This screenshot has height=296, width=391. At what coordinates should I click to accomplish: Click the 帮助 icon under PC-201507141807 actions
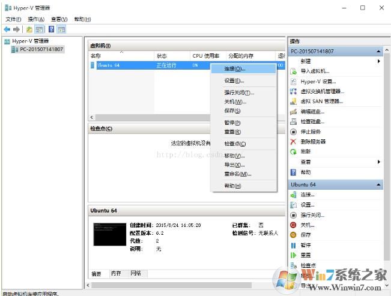tap(294, 172)
